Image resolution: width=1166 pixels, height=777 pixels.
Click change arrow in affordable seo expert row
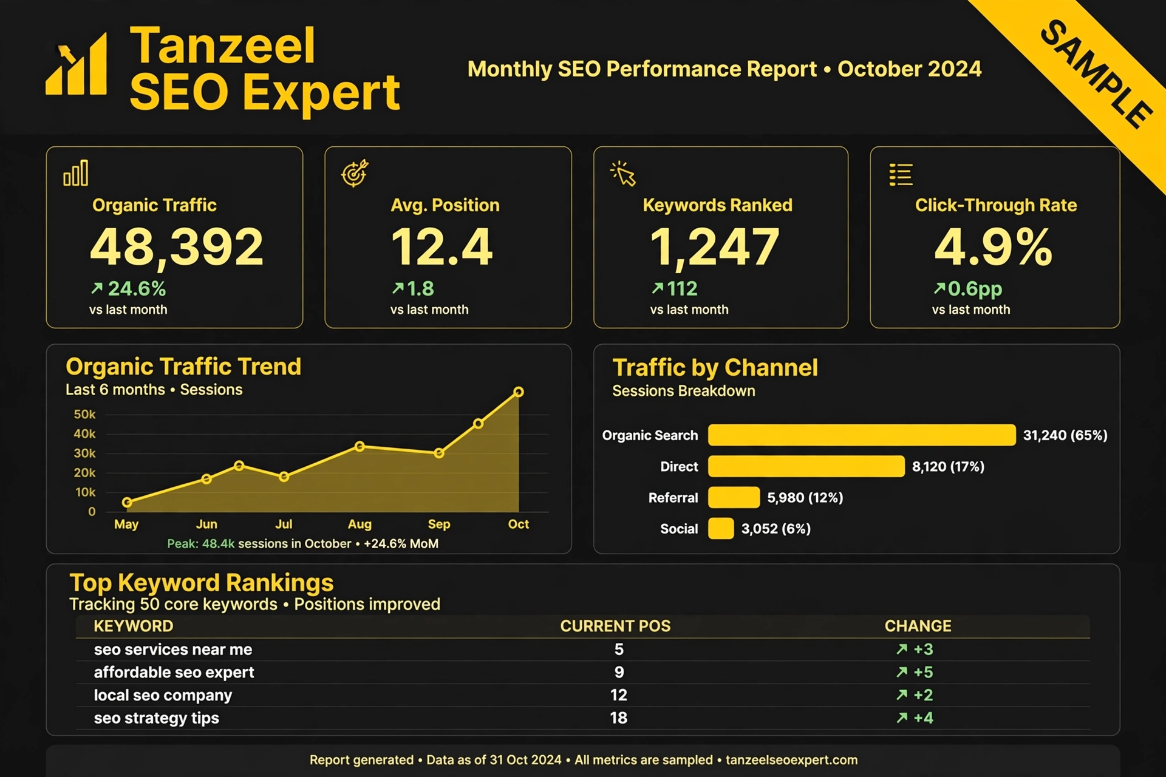point(902,672)
